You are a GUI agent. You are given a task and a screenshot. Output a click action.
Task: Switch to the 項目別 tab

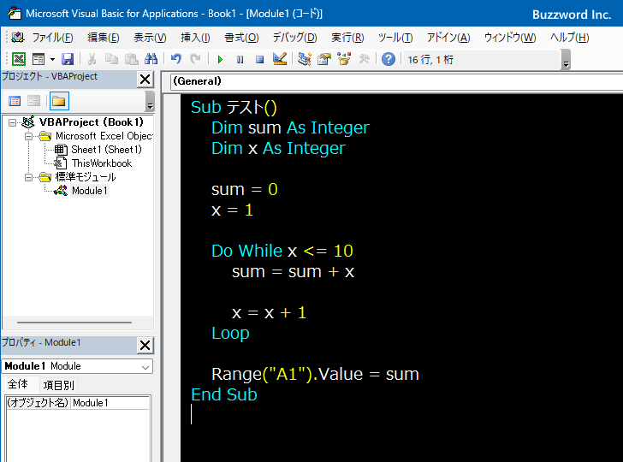(59, 385)
